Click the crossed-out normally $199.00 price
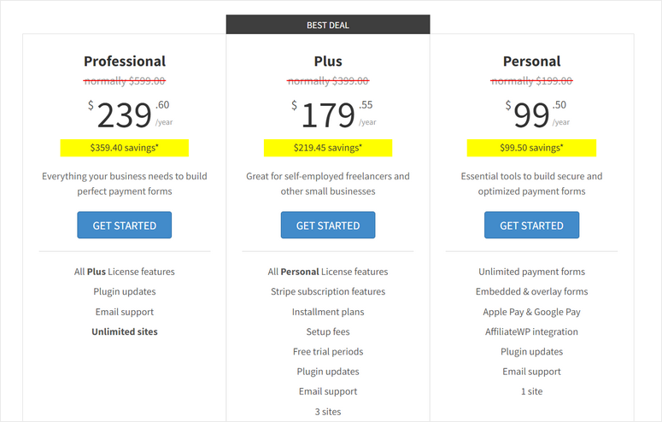The width and height of the screenshot is (662, 422). (531, 81)
